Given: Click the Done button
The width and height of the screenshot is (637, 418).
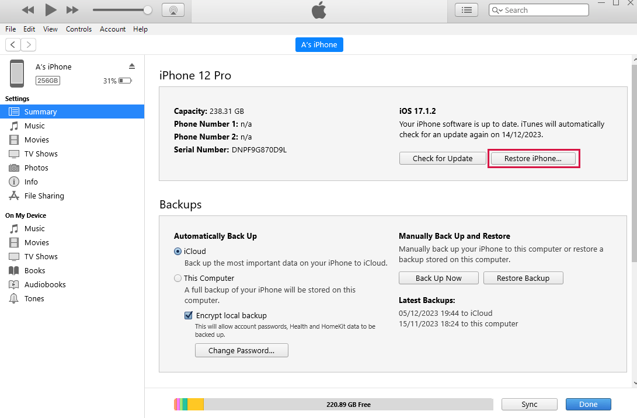Looking at the screenshot, I should point(589,405).
